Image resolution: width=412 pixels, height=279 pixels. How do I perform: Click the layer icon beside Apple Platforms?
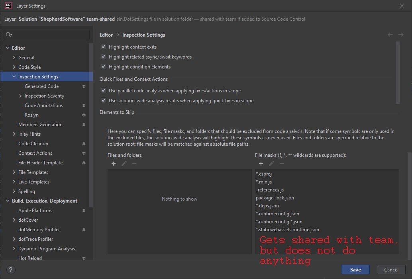click(84, 211)
